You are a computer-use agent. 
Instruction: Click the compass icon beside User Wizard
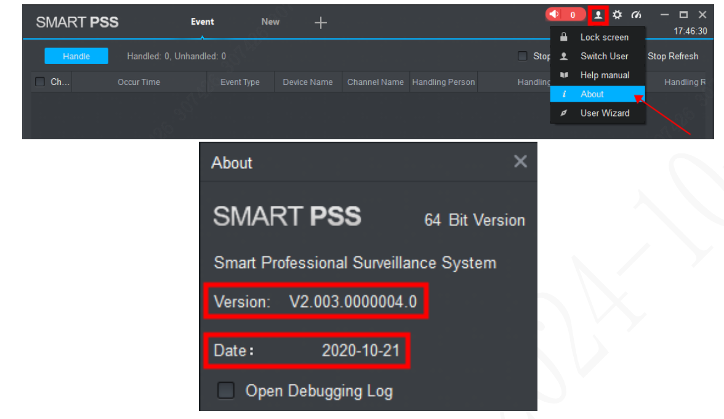[563, 113]
